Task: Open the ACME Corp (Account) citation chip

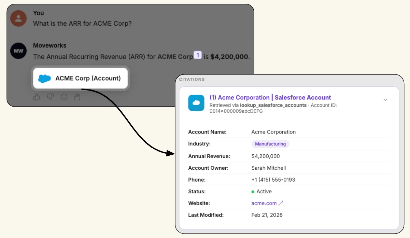Action: tap(81, 78)
